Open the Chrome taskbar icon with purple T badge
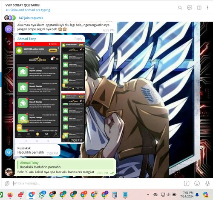 104,194
